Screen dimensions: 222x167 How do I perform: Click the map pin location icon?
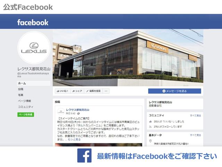pyautogui.click(x=150, y=141)
